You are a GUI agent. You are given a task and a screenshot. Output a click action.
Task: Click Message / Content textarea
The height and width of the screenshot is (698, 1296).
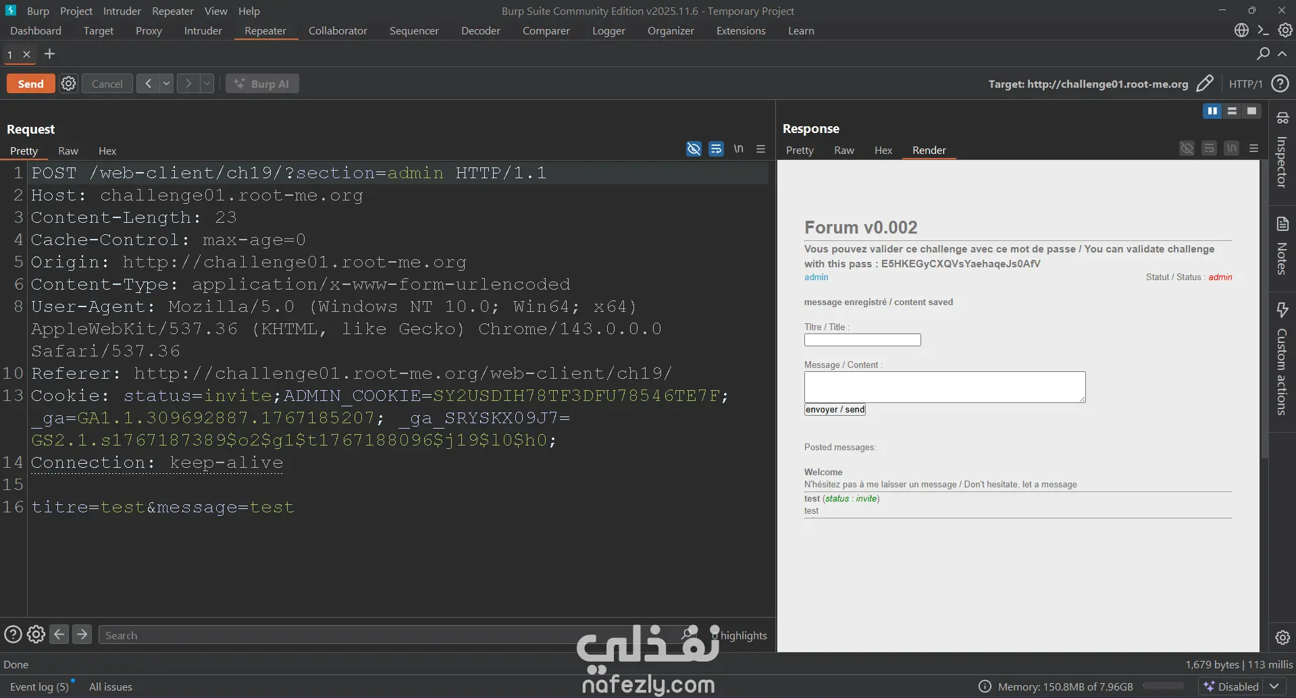(945, 387)
